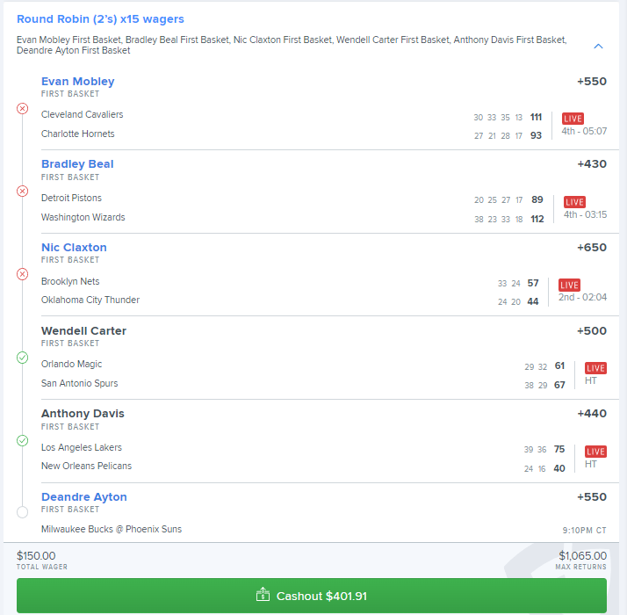Click the LIVE badge for Cavaliers vs Hornets
Viewport: 627px width, 615px height.
point(573,119)
